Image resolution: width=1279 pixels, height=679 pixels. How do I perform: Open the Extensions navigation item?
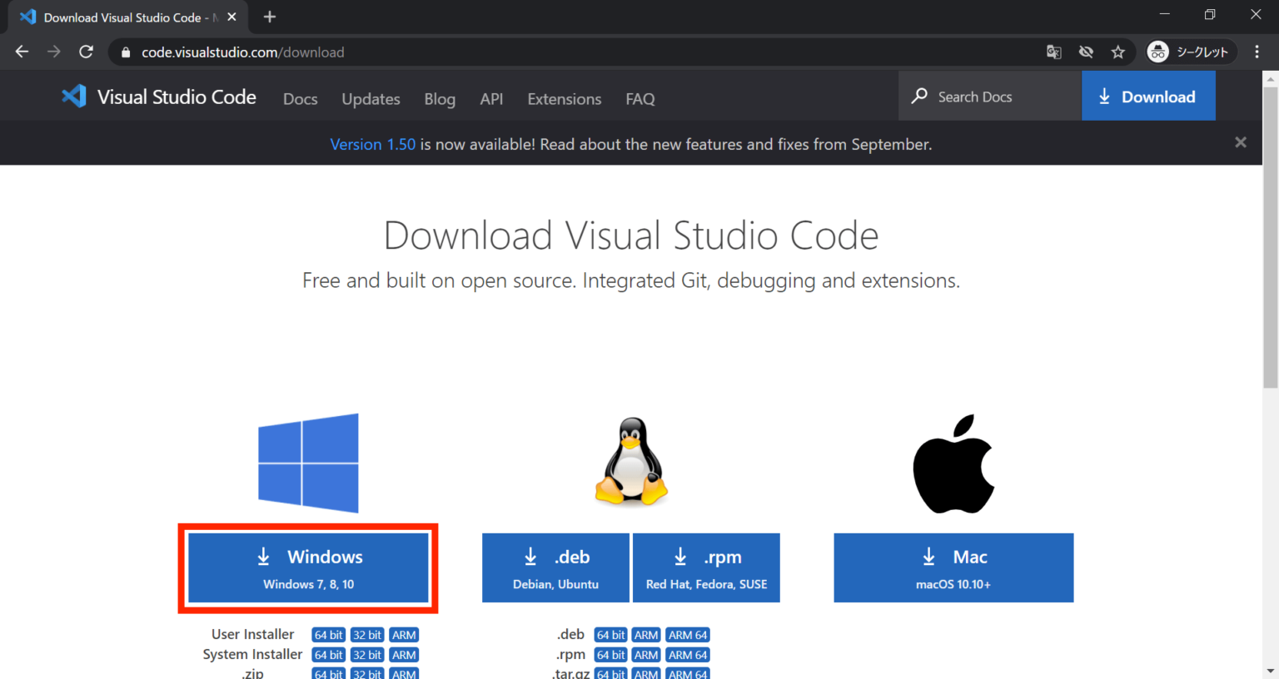(x=564, y=98)
